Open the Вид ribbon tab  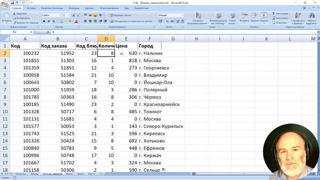(x=126, y=8)
